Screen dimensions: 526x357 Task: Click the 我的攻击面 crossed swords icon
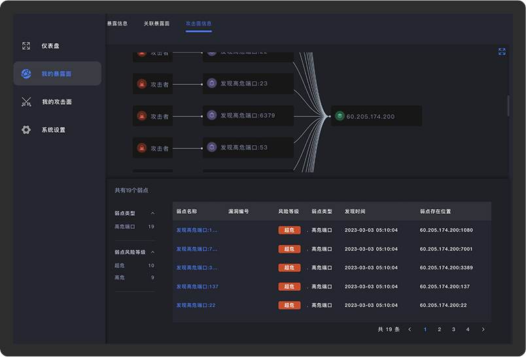[x=26, y=101]
